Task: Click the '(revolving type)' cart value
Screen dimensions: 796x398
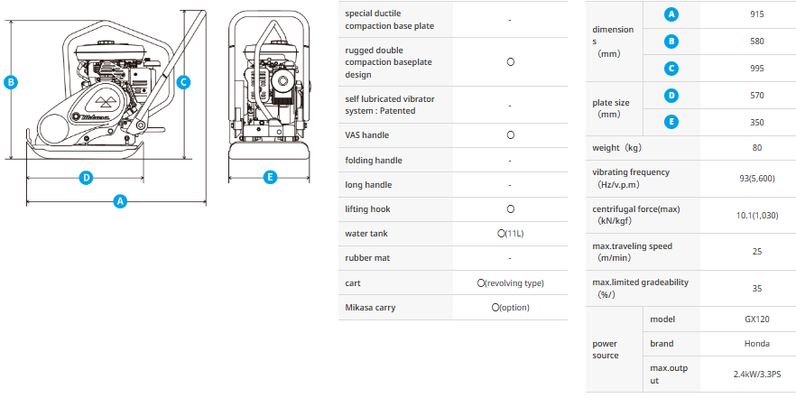Action: pyautogui.click(x=514, y=283)
